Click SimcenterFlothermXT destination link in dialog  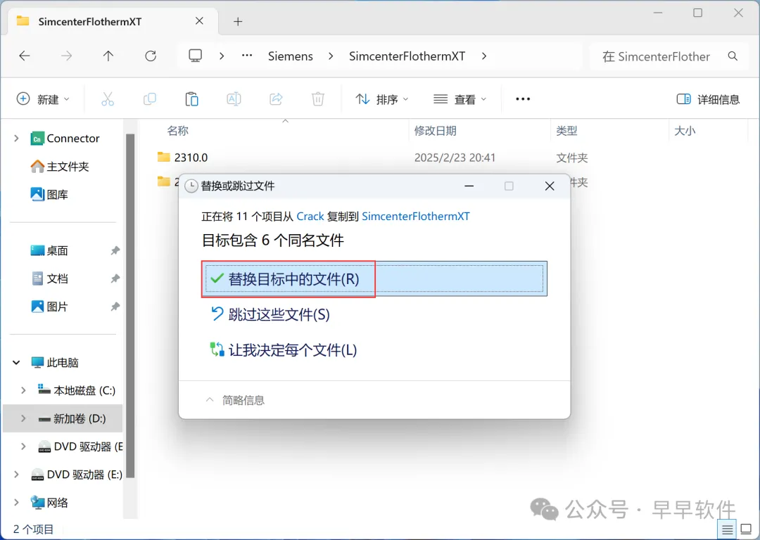(x=416, y=217)
